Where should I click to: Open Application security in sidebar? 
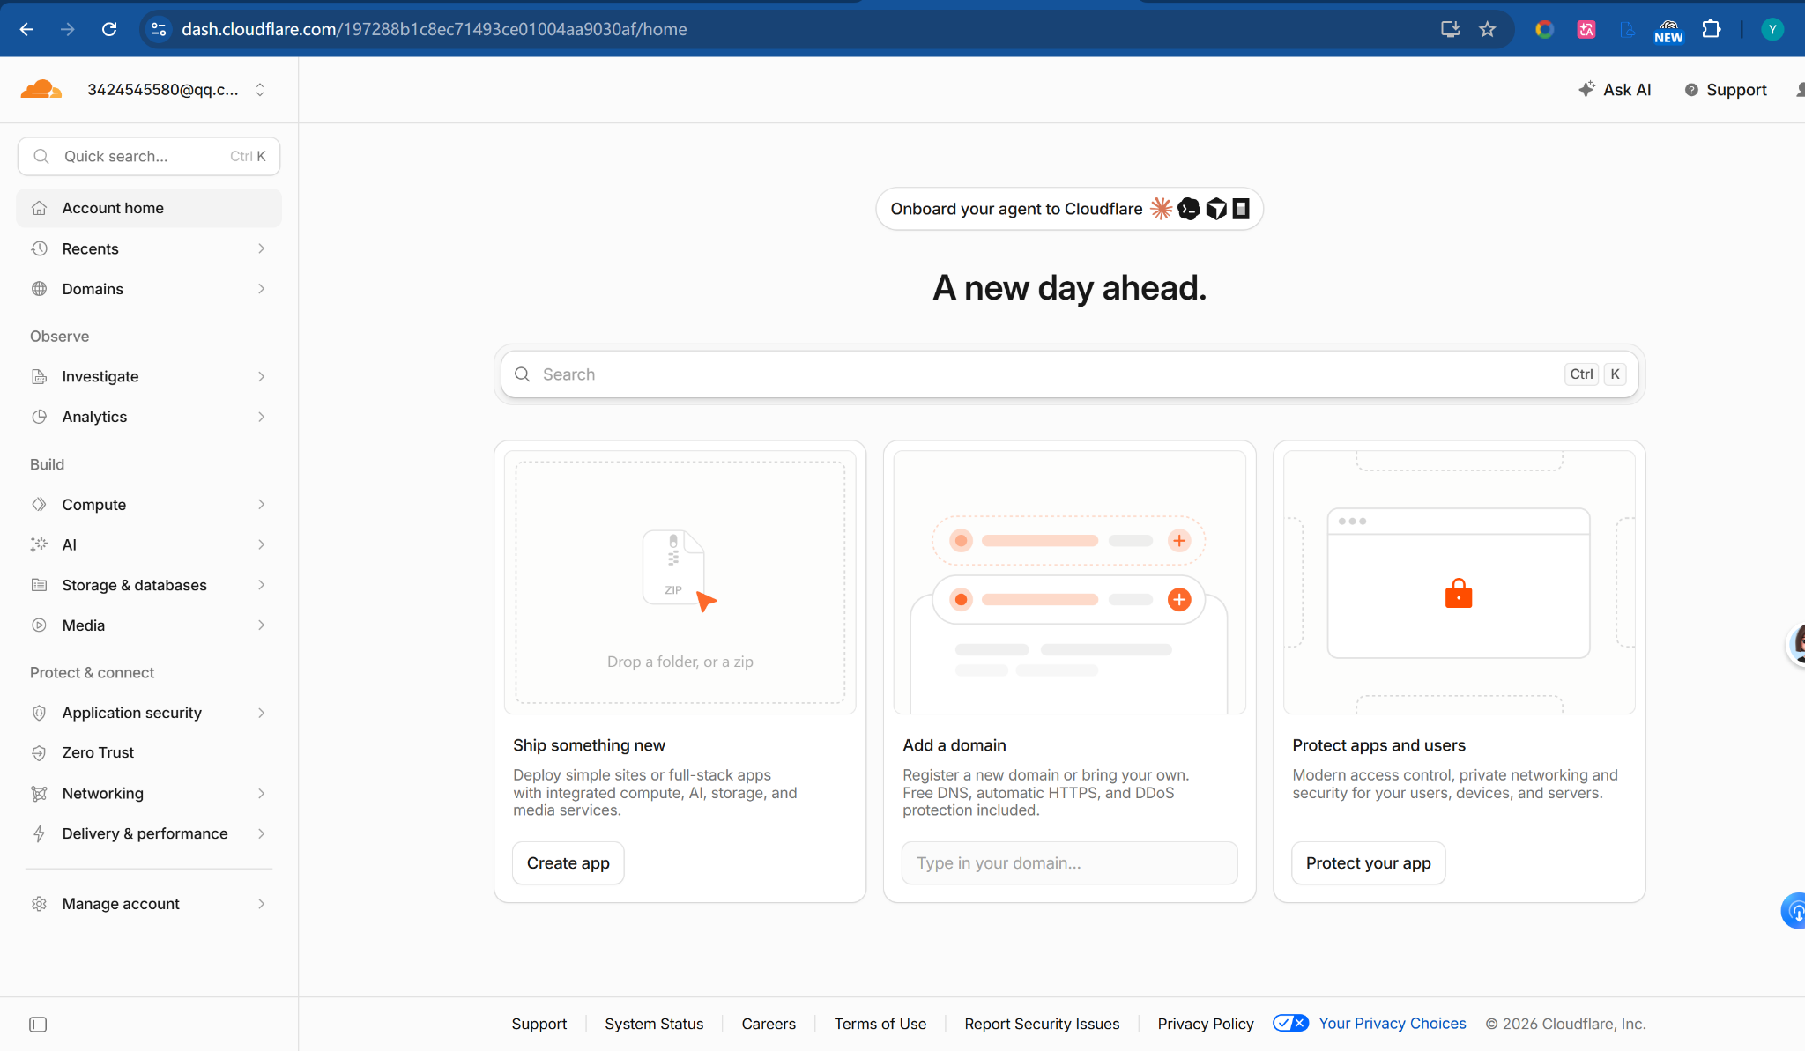tap(149, 713)
